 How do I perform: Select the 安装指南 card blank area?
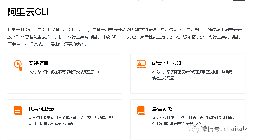point(65,85)
